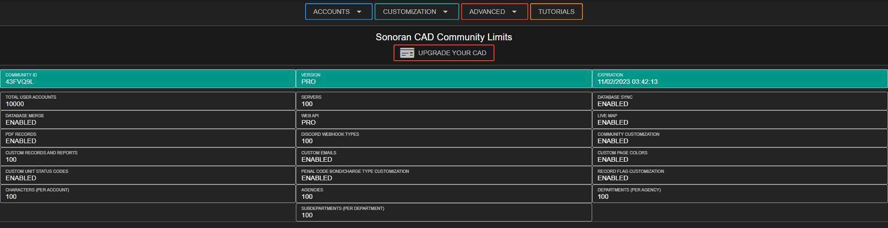
Task: Click the Version PRO field
Action: click(444, 79)
